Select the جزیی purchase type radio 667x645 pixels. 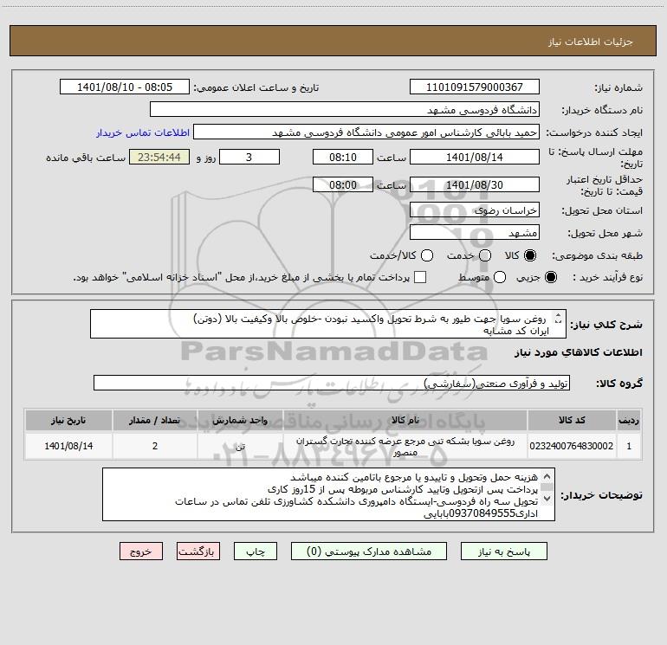click(x=550, y=277)
